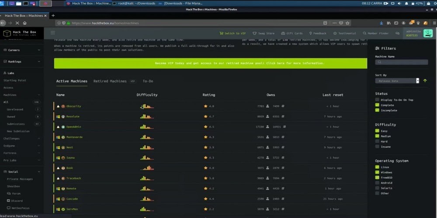Uncheck the Linux operating system filter

tap(377, 167)
